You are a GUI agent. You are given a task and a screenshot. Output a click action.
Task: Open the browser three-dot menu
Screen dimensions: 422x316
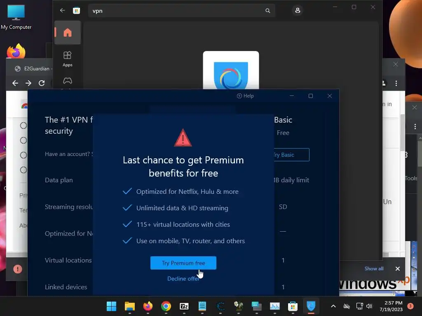coord(396,83)
